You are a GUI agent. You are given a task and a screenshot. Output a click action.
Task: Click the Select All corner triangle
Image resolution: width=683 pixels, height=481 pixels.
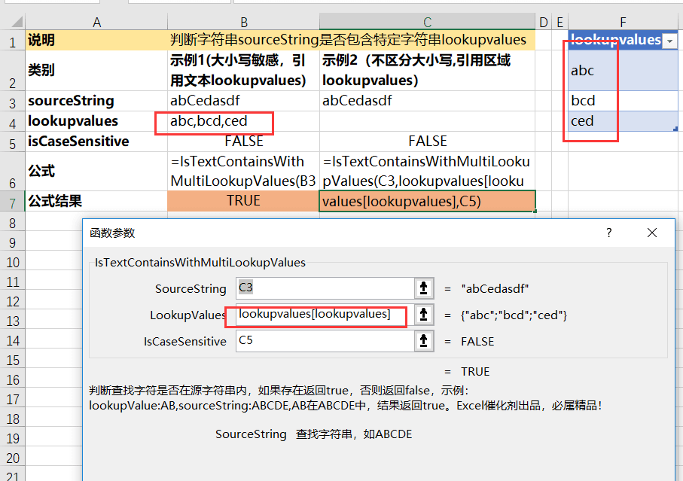pyautogui.click(x=17, y=22)
